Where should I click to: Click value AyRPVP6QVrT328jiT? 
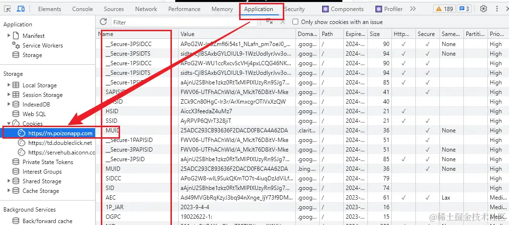tap(206, 120)
